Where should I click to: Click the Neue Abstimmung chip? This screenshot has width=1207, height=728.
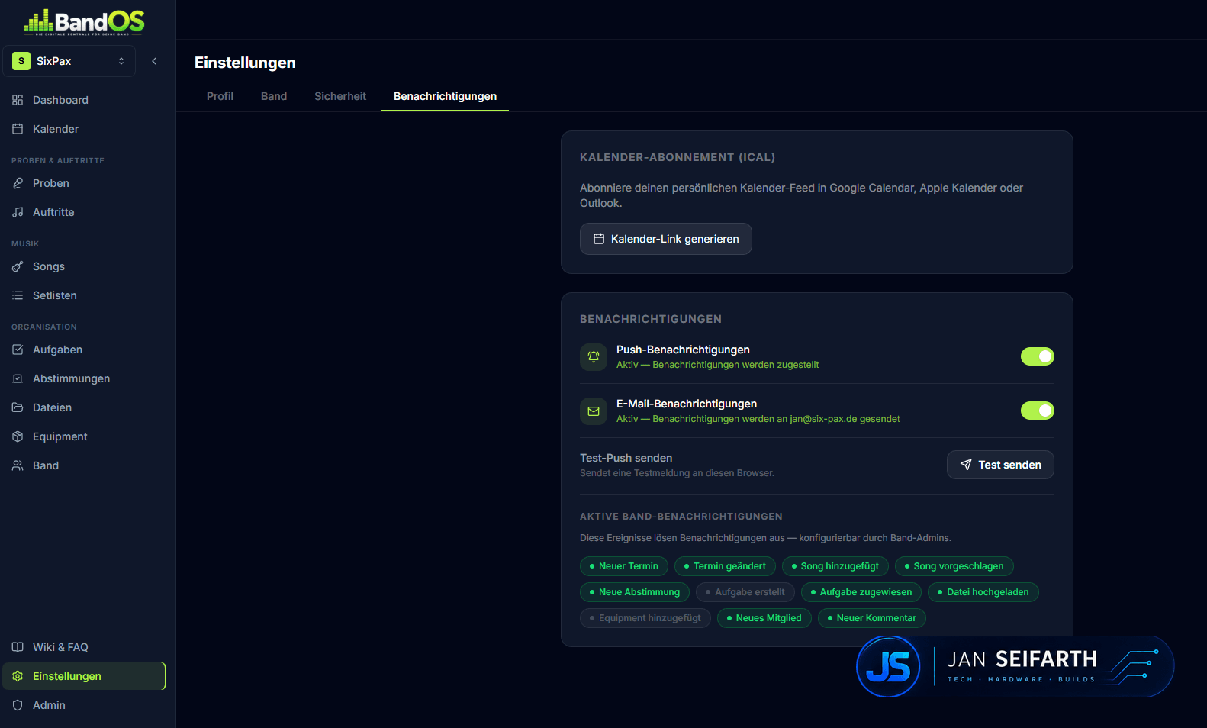635,592
